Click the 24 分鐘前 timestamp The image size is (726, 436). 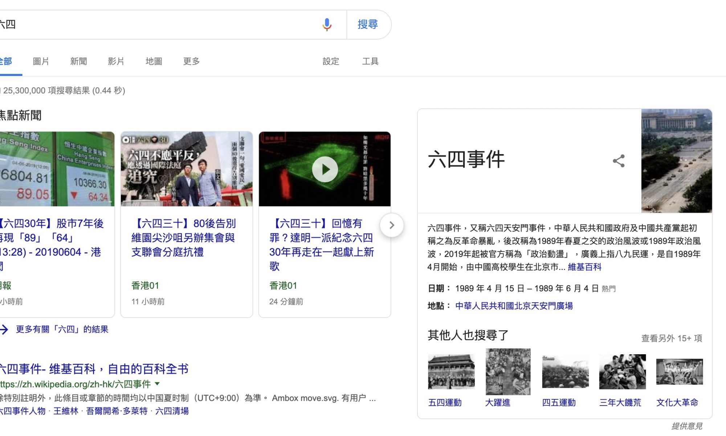286,302
